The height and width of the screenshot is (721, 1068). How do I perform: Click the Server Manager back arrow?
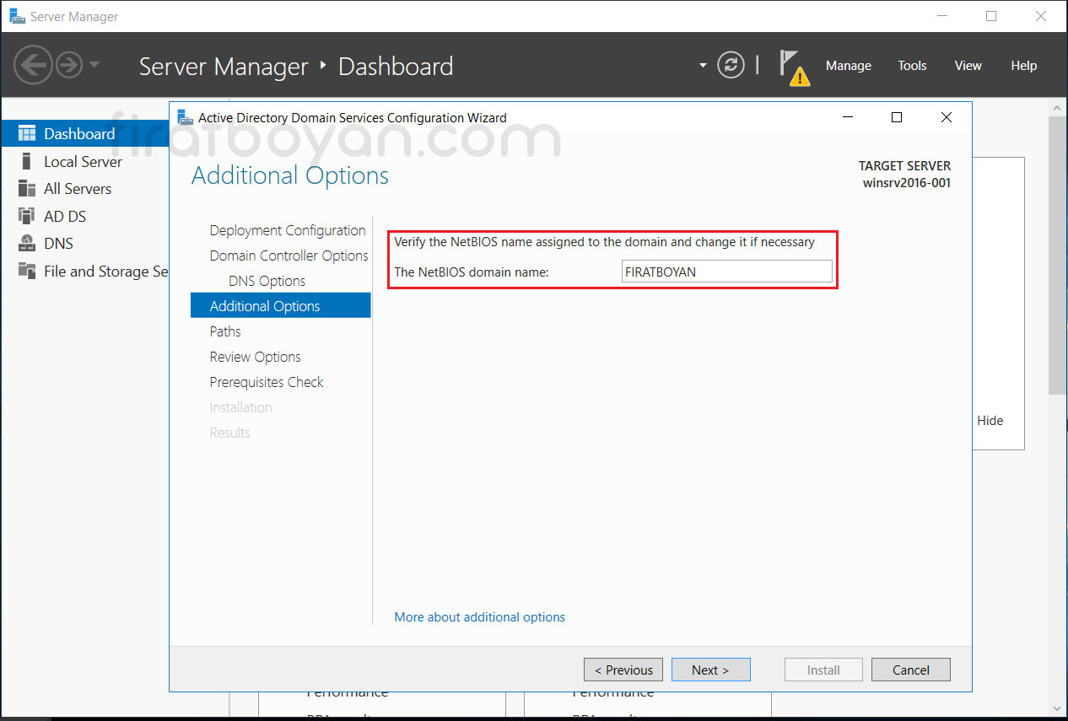click(x=33, y=65)
